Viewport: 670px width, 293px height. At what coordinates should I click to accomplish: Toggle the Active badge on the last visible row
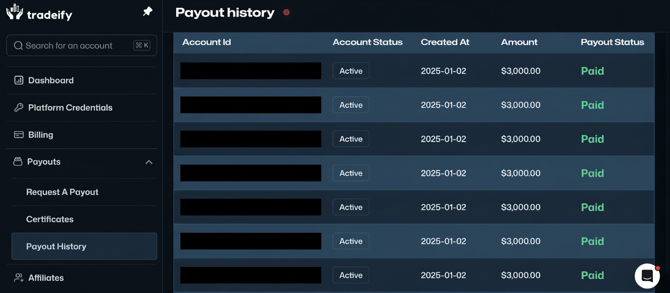coord(351,275)
